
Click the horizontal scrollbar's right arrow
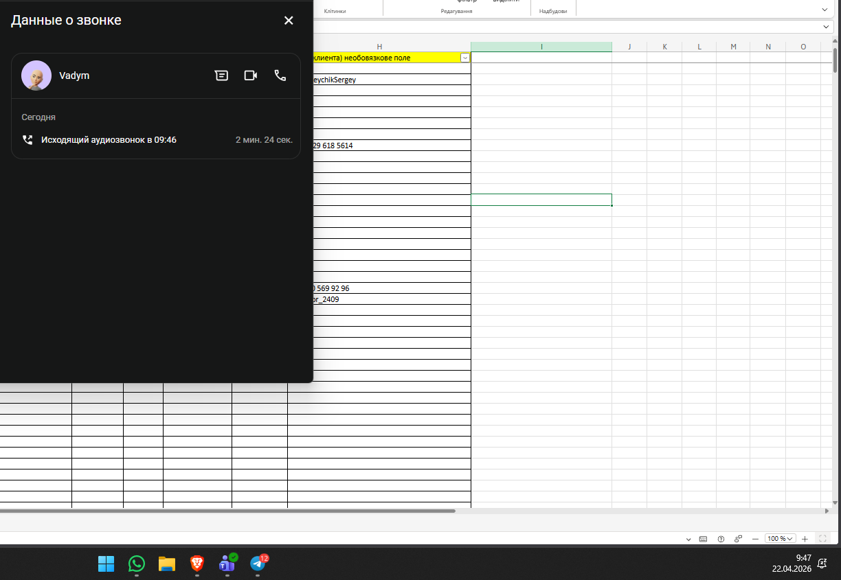coord(827,511)
